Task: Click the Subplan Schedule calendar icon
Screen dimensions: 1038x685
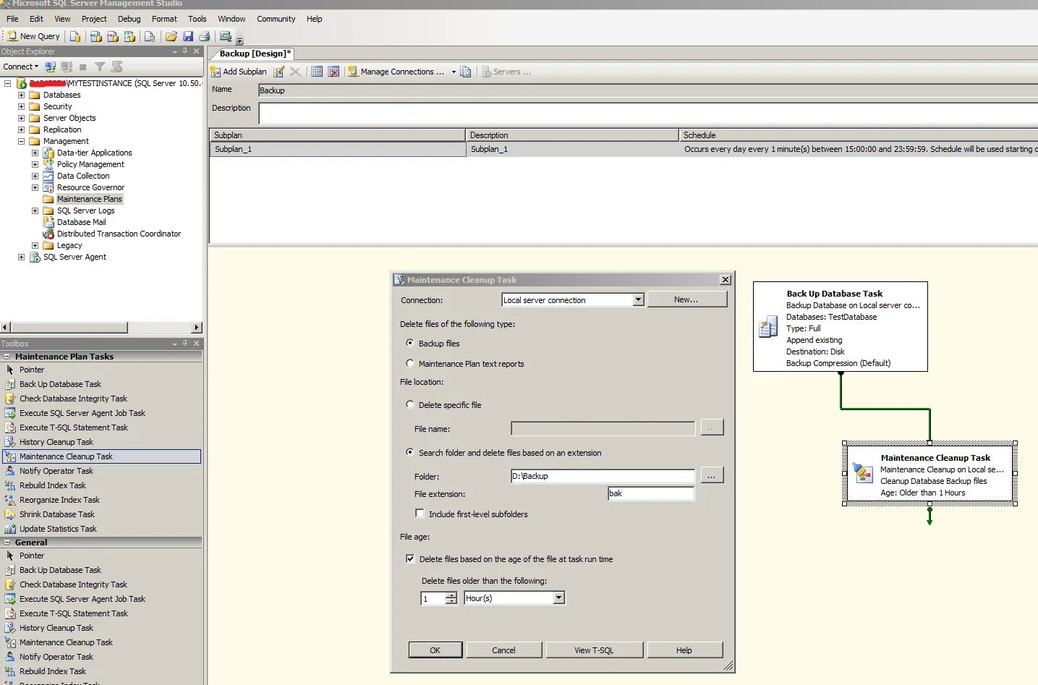Action: pyautogui.click(x=317, y=72)
